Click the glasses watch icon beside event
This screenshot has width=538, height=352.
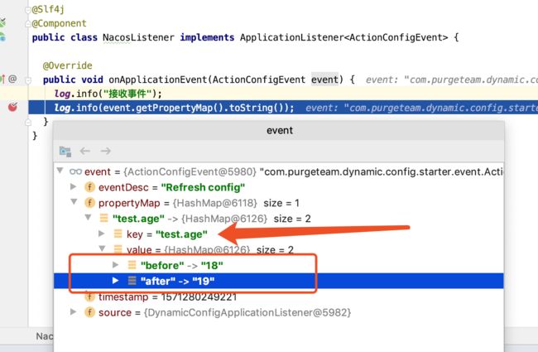(x=75, y=171)
